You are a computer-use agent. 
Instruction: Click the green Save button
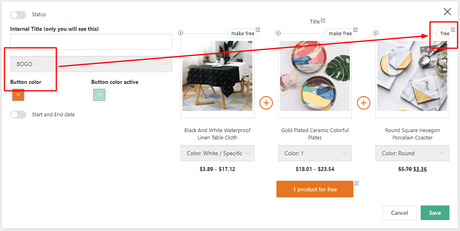tap(435, 213)
